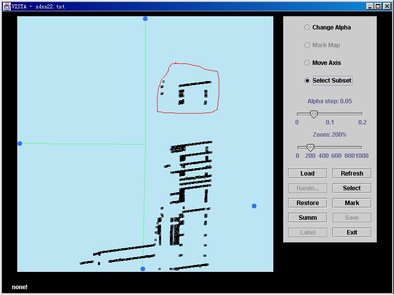394x295 pixels.
Task: Click the Java application icon in title bar
Action: tap(7, 6)
